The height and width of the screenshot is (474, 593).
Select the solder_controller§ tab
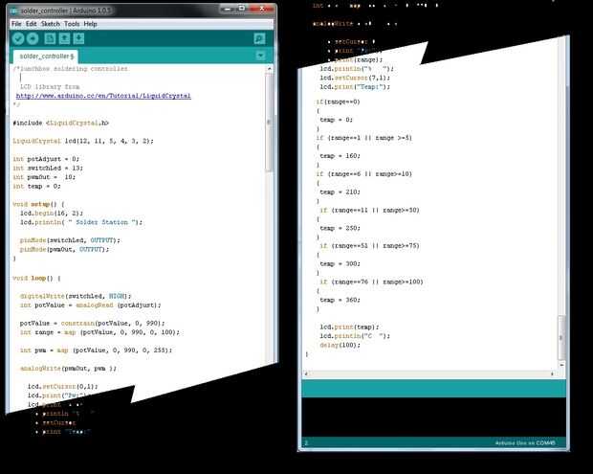tap(46, 56)
